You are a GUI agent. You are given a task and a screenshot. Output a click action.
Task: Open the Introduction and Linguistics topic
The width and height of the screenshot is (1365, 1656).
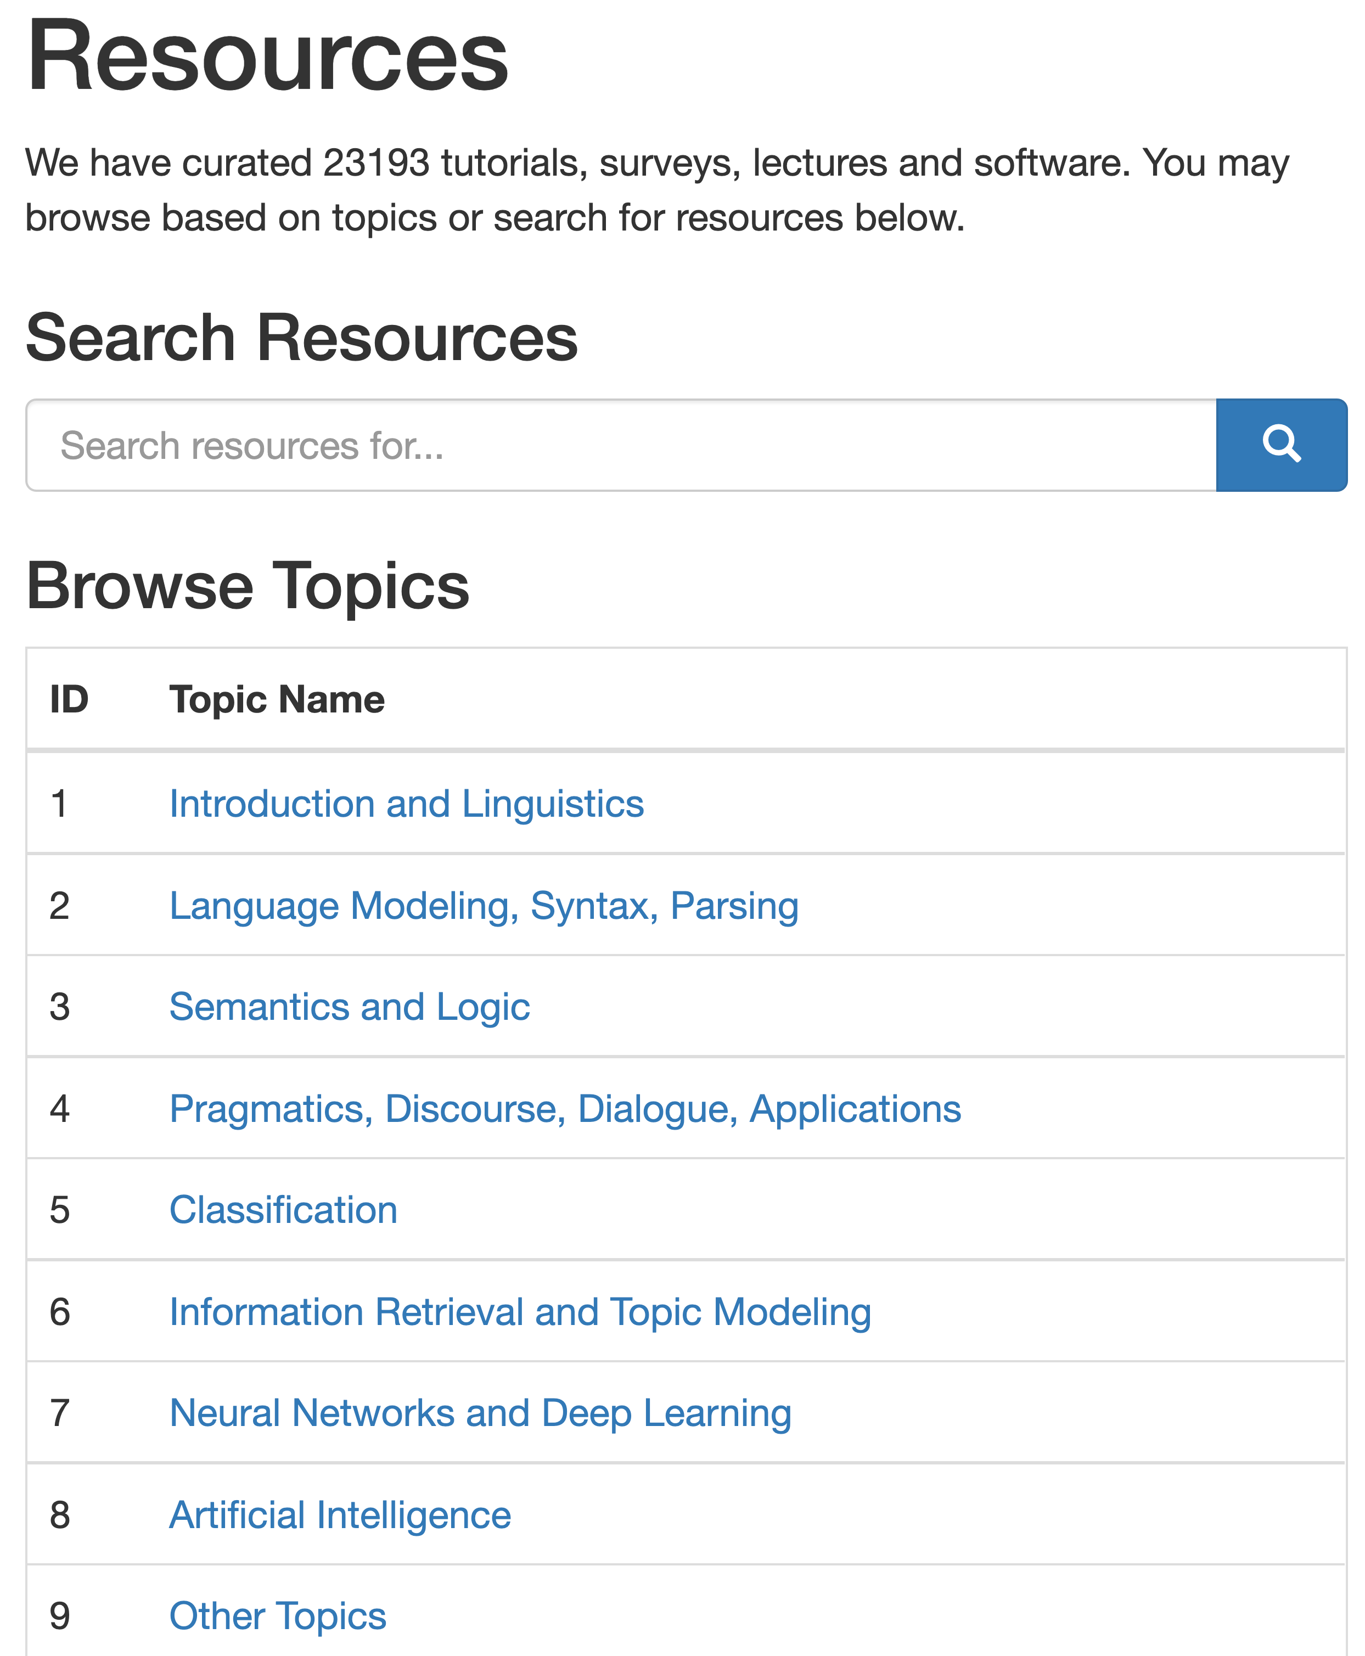407,804
